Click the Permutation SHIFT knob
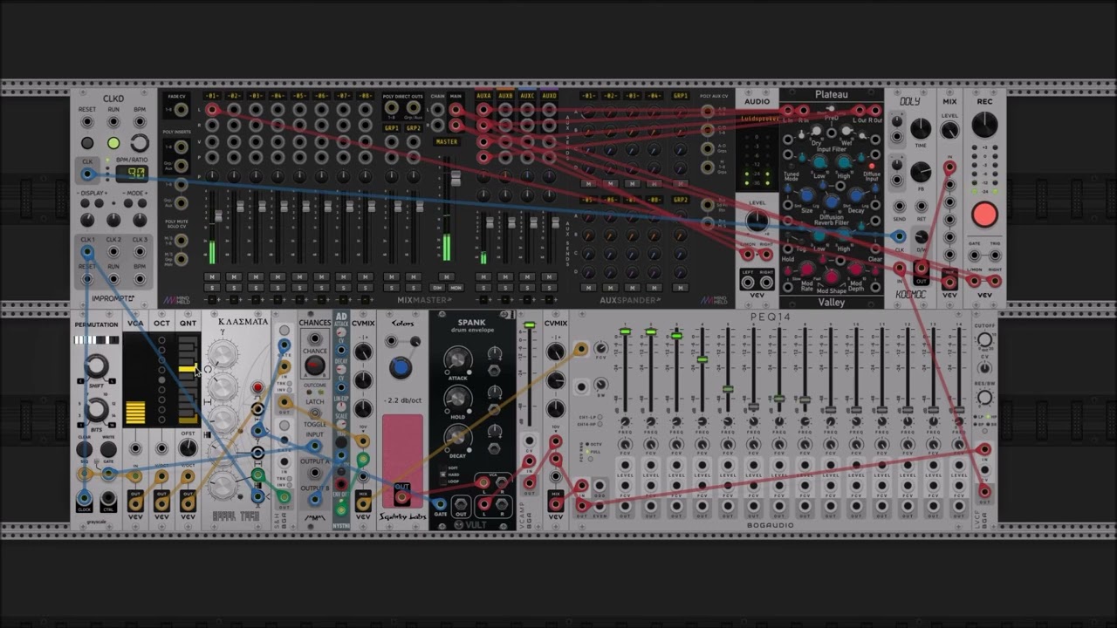 pyautogui.click(x=96, y=366)
